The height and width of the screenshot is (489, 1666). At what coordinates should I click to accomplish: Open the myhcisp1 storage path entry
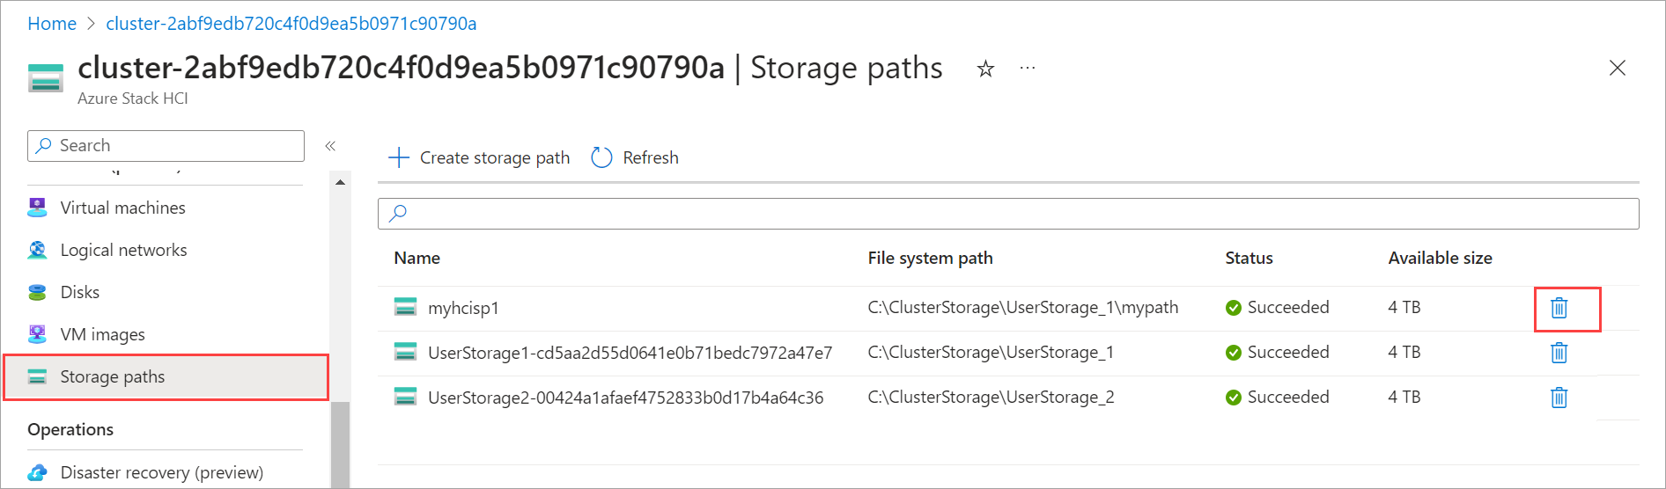[463, 308]
